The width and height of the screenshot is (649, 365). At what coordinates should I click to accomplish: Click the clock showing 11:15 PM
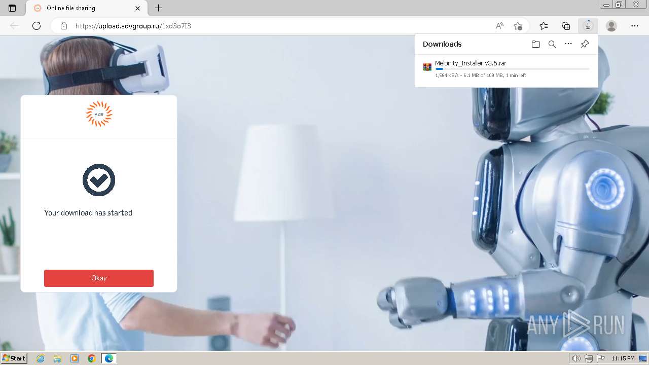[623, 358]
